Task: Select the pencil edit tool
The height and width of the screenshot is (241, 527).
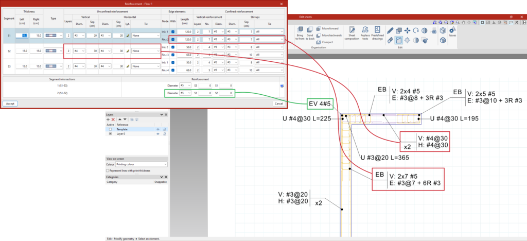Action: click(390, 30)
